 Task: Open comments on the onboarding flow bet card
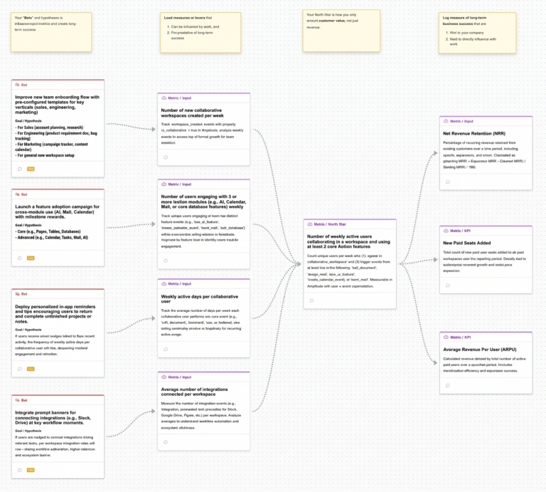coord(20,169)
